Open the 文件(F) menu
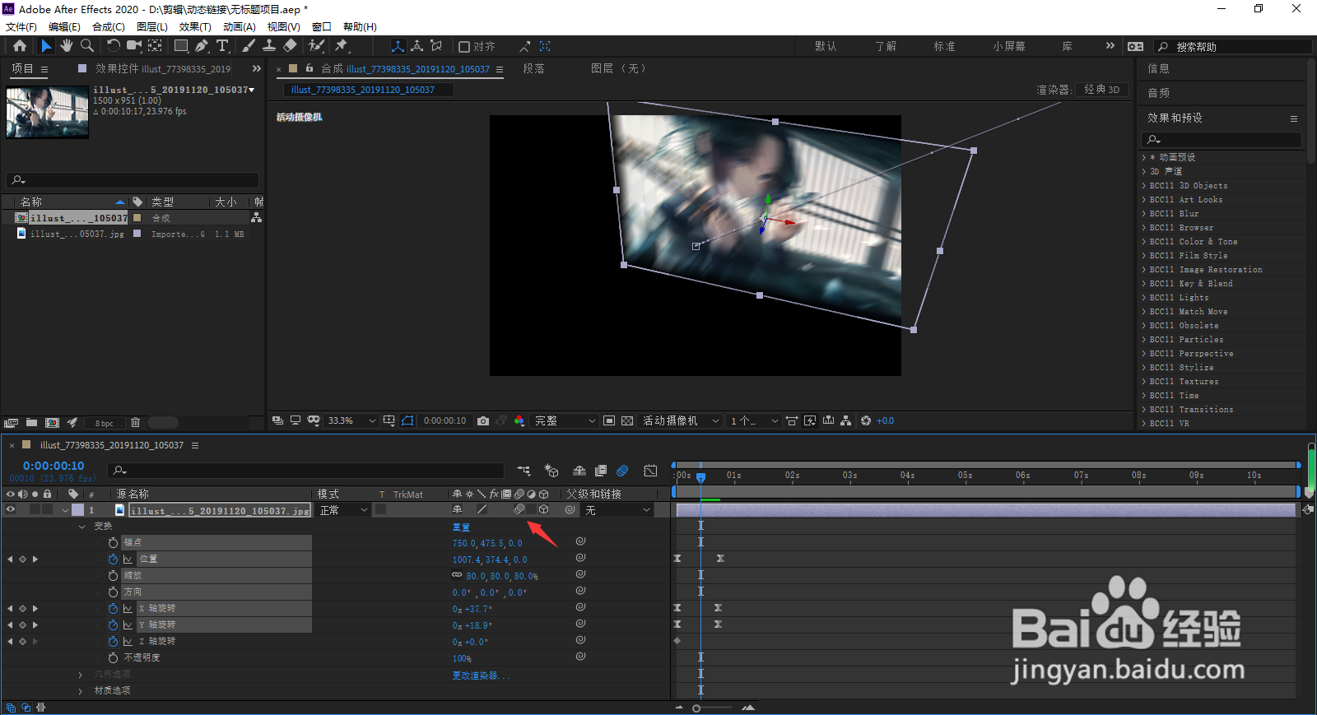 point(21,27)
